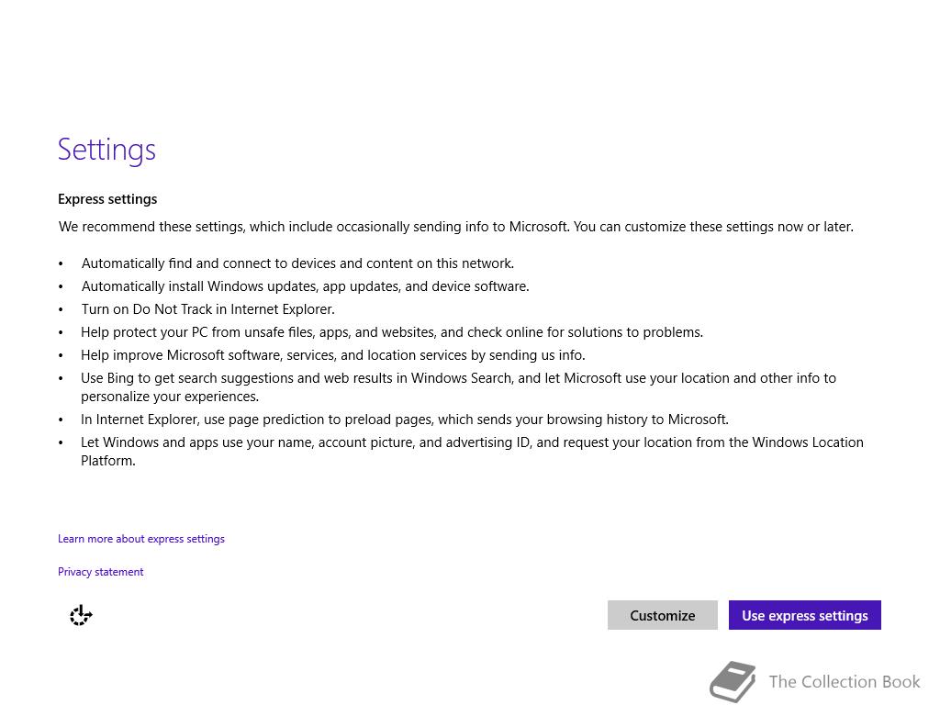Click the Settings page title

[x=106, y=150]
